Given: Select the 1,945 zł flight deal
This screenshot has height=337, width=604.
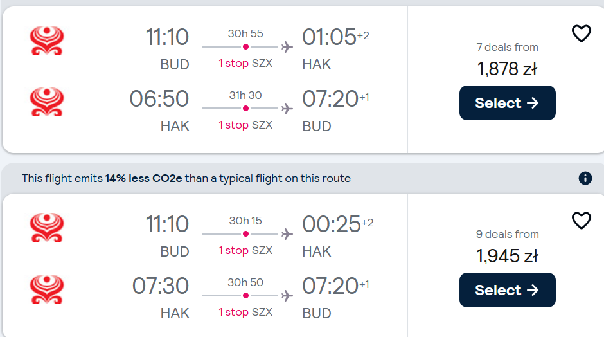Looking at the screenshot, I should [x=508, y=290].
